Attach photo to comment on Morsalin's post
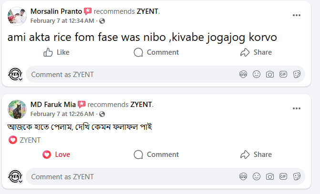The image size is (320, 194). click(270, 75)
